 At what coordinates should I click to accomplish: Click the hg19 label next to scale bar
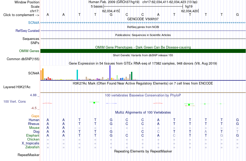point(189,6)
